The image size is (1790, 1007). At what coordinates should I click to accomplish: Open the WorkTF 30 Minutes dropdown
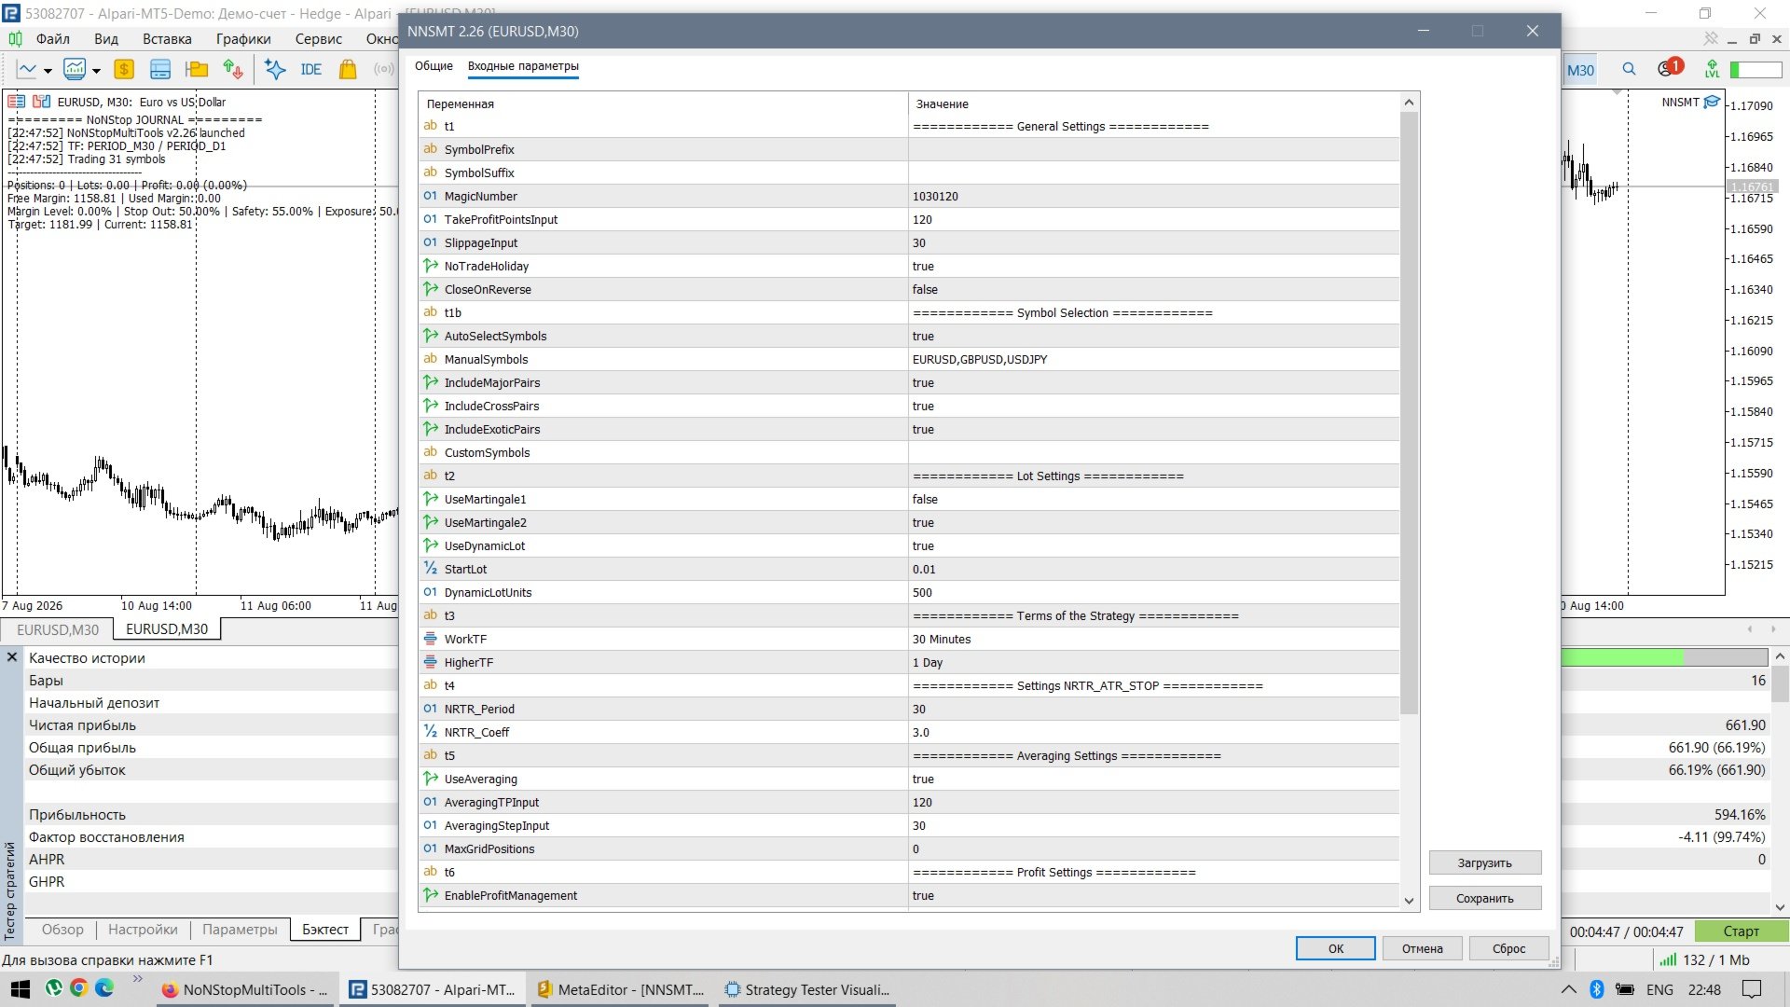tap(1153, 639)
